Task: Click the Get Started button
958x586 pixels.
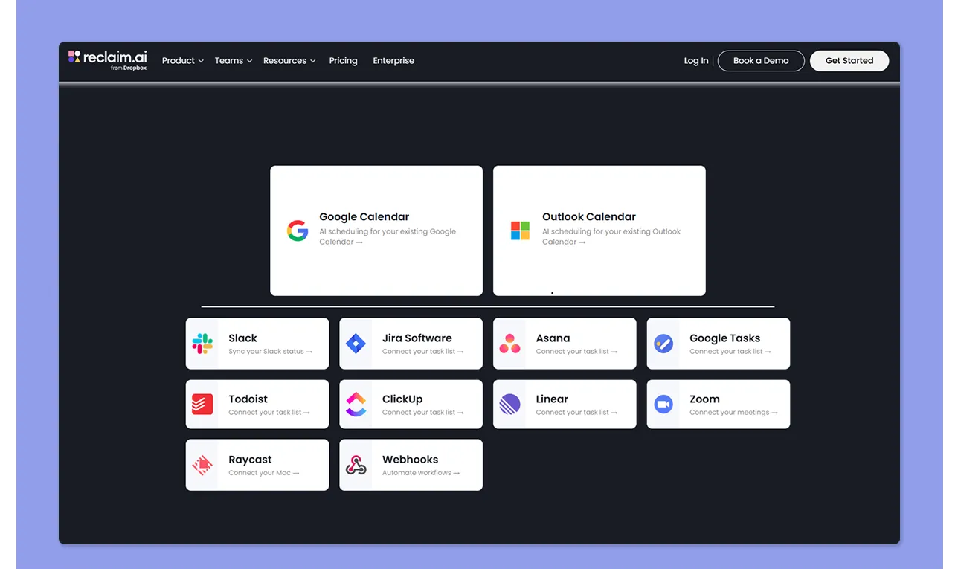Action: click(x=849, y=61)
